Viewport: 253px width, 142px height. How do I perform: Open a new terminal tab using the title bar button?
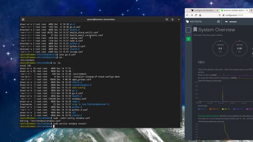(23, 19)
